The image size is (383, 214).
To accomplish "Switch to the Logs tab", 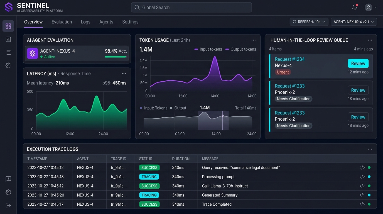I will point(86,22).
